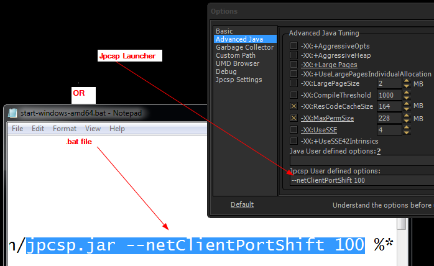
Task: Increase LargePageSize value with up arrow
Action: pyautogui.click(x=406, y=81)
